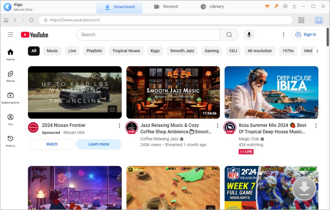Select the Playlists filter chip
Viewport: 330px width, 210px height.
pos(94,51)
